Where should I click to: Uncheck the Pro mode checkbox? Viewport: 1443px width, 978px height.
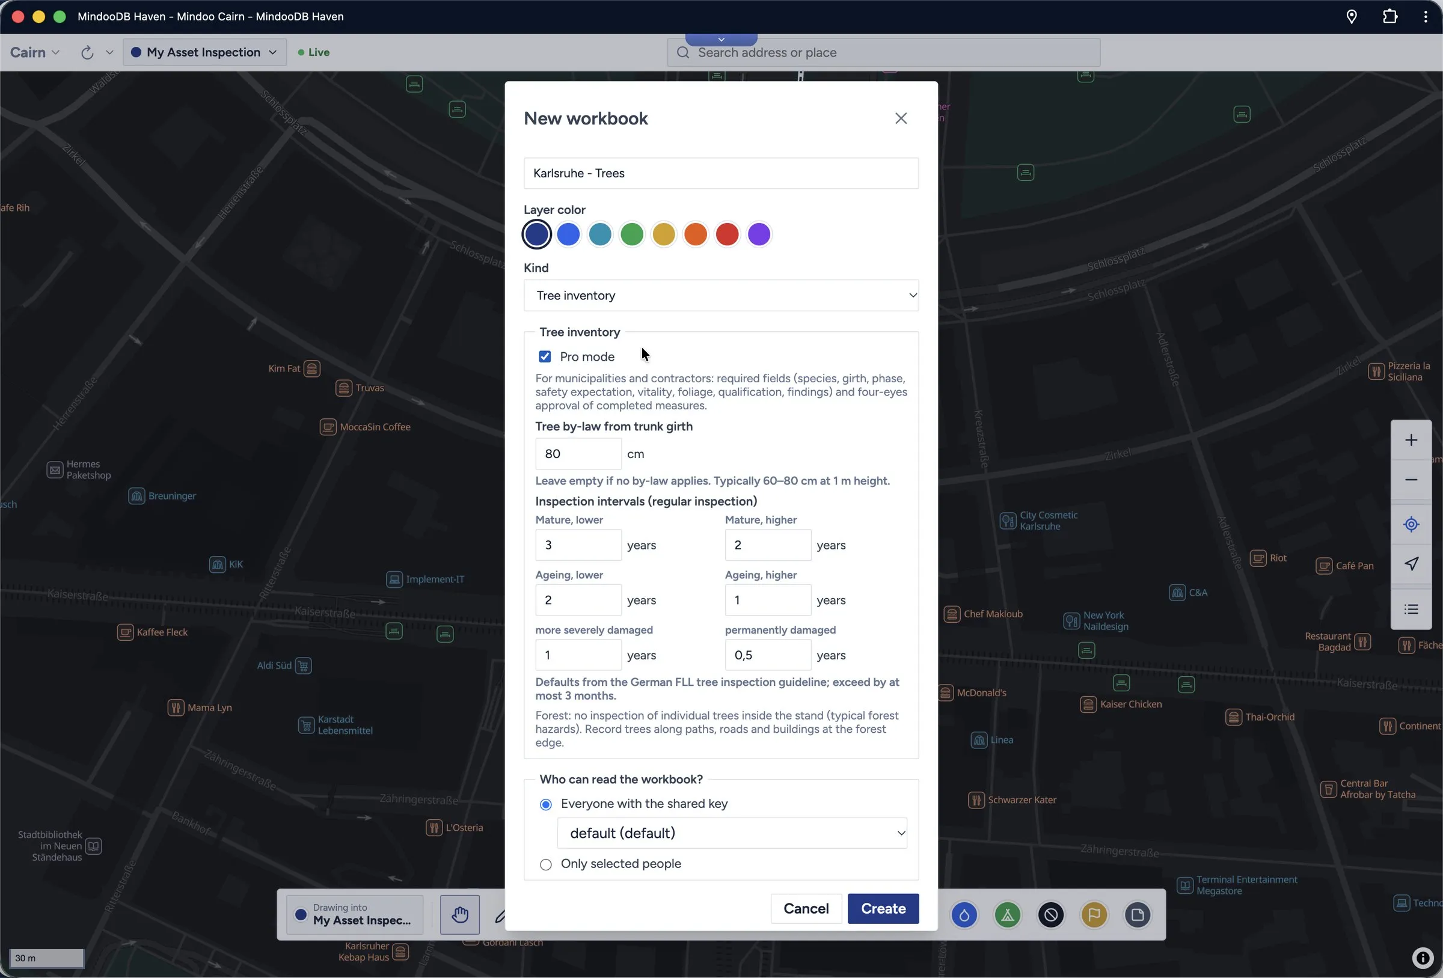click(x=545, y=356)
